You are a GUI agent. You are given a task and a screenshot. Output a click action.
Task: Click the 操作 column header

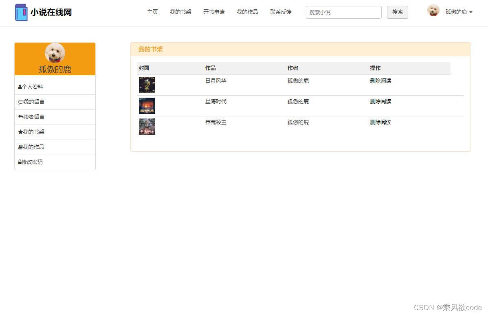(x=375, y=68)
